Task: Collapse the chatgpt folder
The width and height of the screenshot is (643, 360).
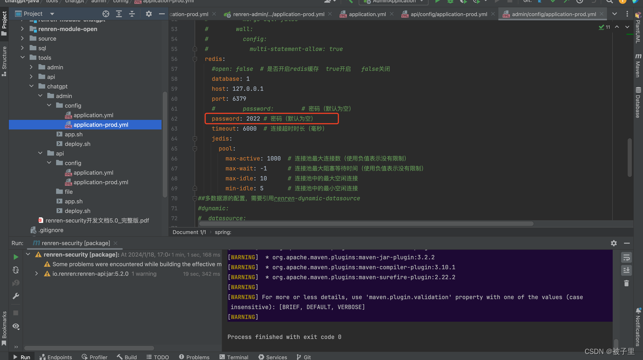Action: pyautogui.click(x=31, y=86)
